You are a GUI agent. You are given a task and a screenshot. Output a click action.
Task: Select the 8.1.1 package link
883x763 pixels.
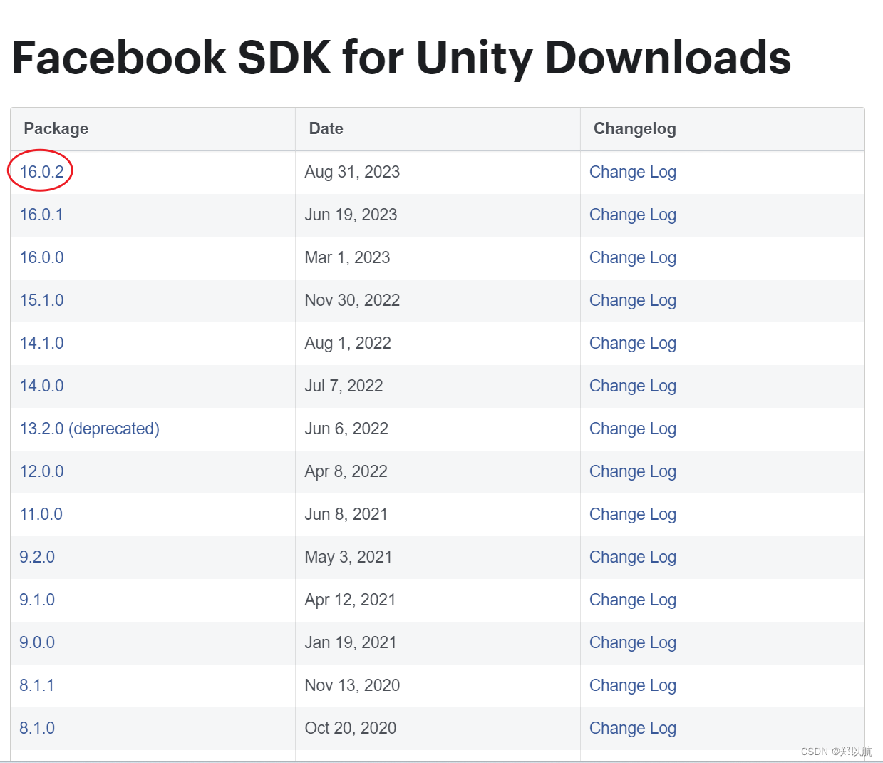[36, 685]
